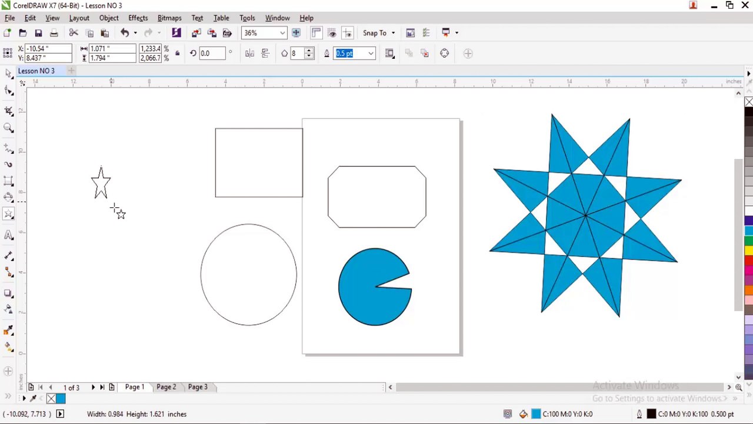Screen dimensions: 753x424
Task: Increase the star points stepper
Action: coord(309,51)
